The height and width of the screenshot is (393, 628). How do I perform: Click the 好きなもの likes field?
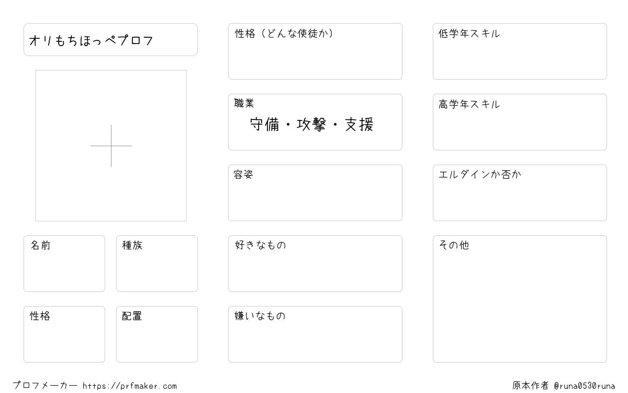[315, 264]
